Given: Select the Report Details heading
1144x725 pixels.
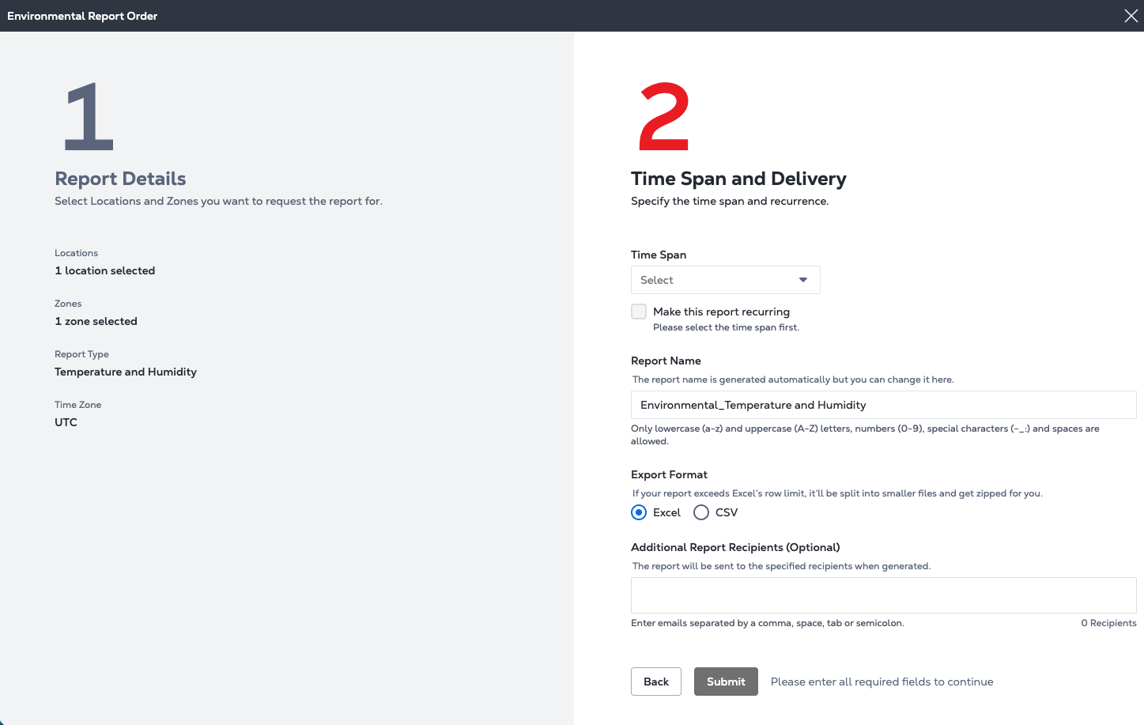Looking at the screenshot, I should [120, 179].
